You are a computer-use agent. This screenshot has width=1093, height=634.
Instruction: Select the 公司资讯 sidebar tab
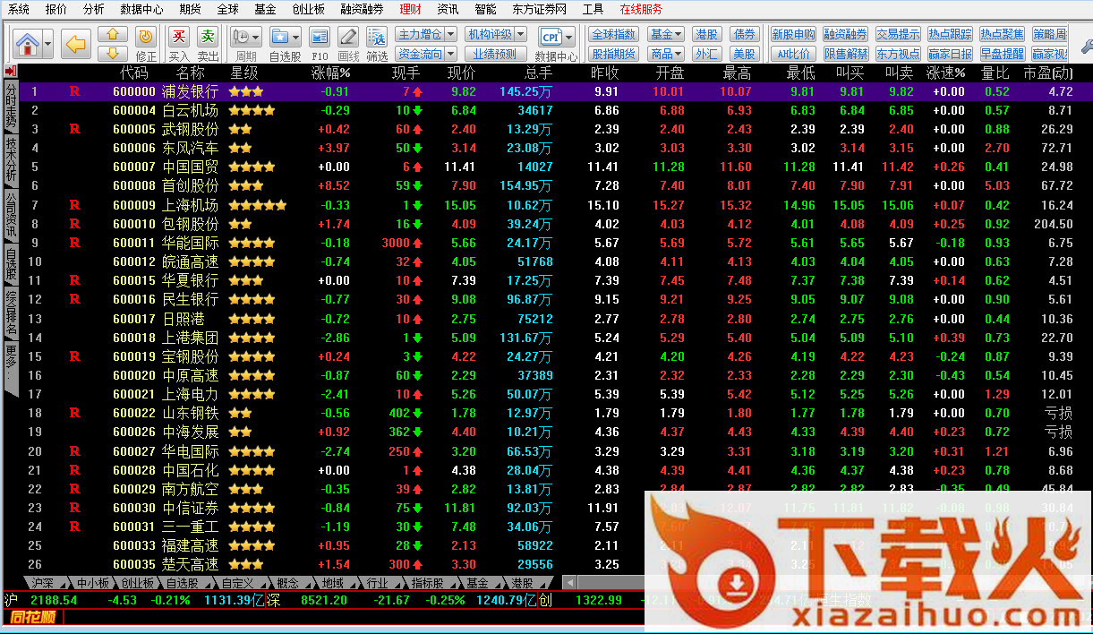coord(11,215)
